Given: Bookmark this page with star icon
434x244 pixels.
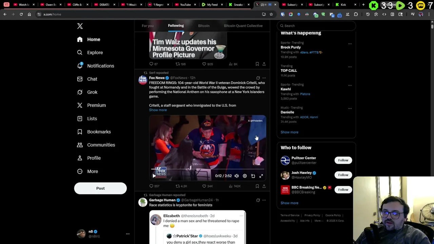Looking at the screenshot, I should coord(271,14).
